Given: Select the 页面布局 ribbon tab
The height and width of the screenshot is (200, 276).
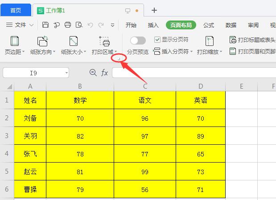Looking at the screenshot, I should 181,25.
